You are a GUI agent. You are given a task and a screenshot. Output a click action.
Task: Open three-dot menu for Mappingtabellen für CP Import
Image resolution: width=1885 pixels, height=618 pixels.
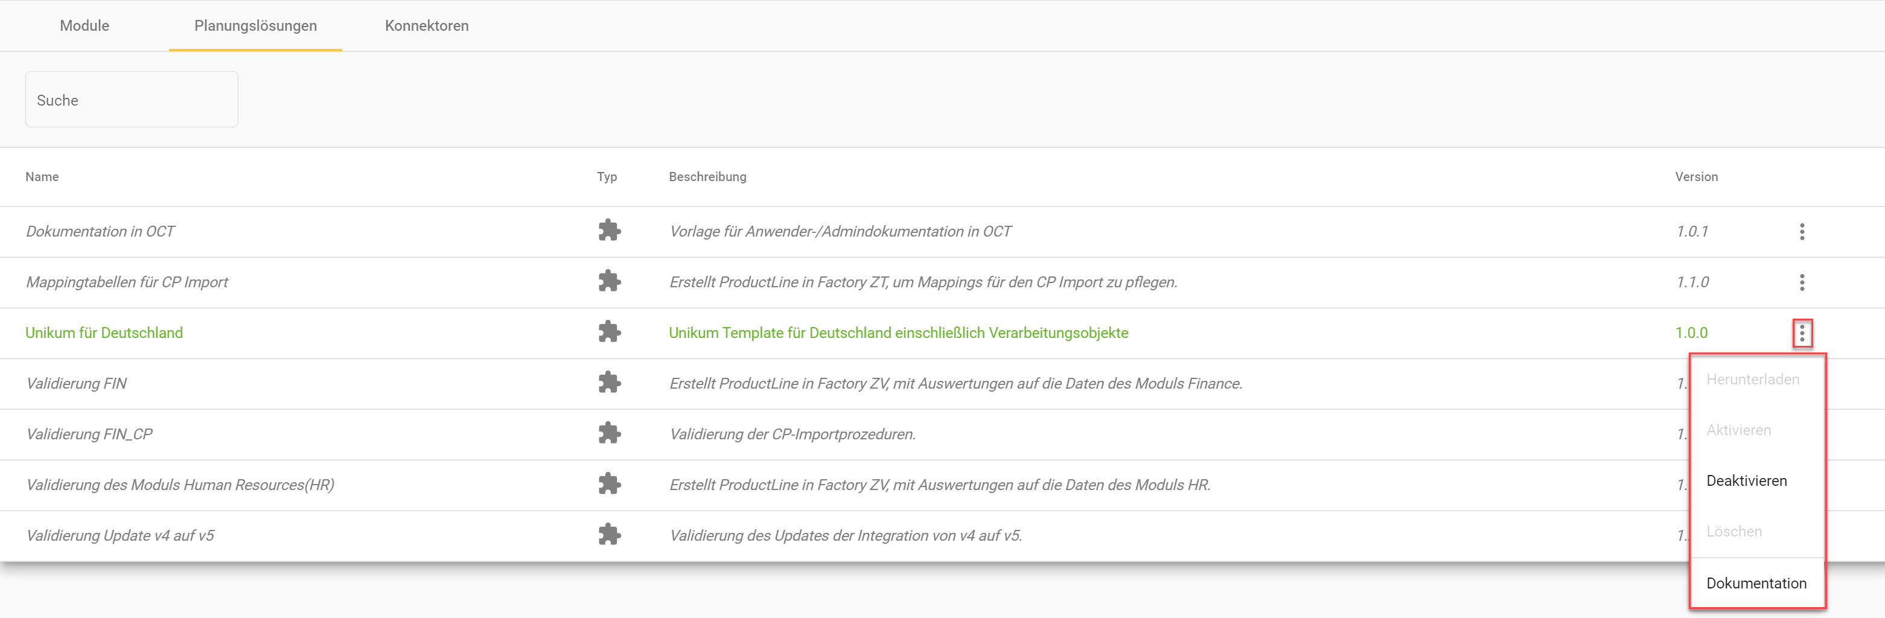click(1802, 282)
